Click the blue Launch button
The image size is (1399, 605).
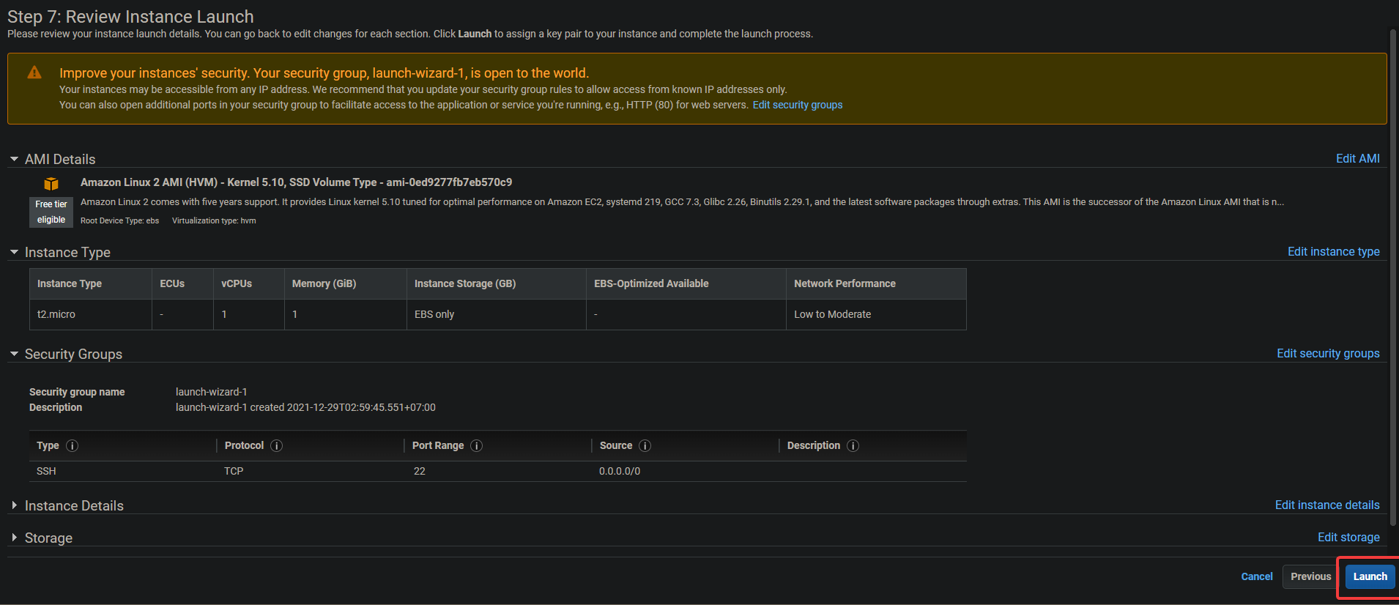pos(1370,576)
